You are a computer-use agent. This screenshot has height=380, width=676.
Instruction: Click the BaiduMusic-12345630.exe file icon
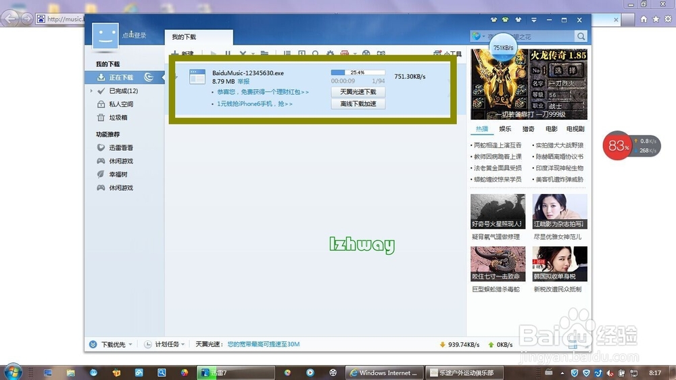[197, 76]
